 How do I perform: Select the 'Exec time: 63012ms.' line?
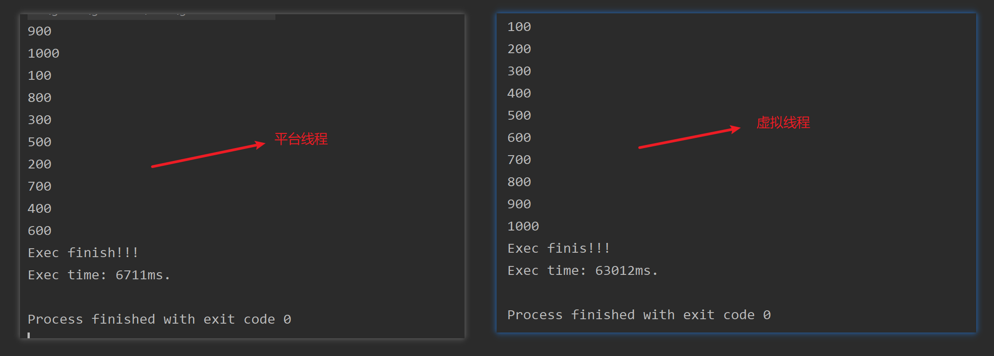point(583,271)
